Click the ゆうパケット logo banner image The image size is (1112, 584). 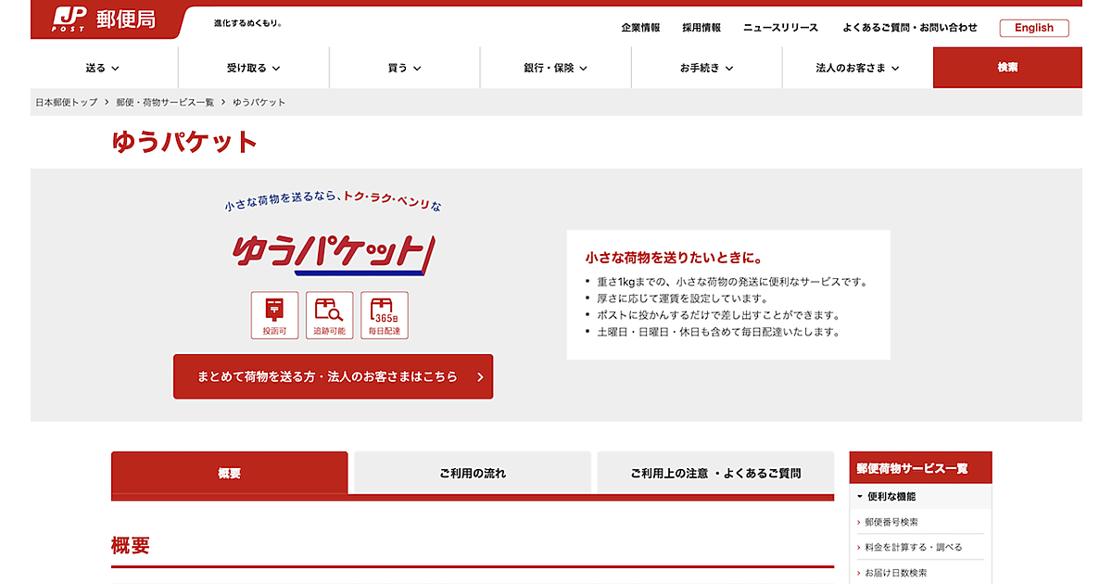point(333,254)
